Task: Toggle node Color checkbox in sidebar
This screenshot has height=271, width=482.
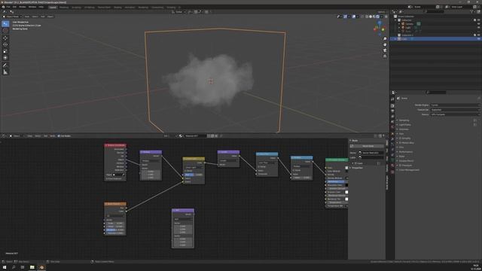Action: tap(355, 163)
